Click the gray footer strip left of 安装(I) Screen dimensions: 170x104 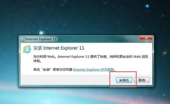pyautogui.click(x=68, y=80)
